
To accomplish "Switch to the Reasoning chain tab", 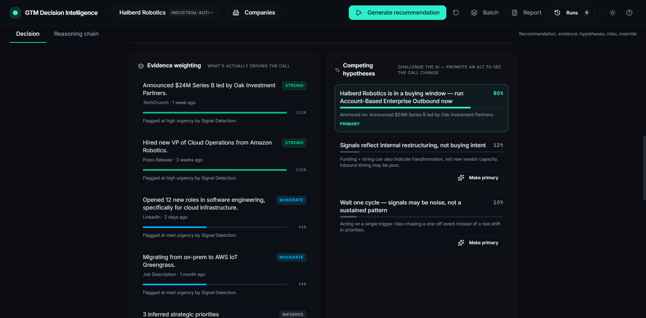I will [x=76, y=34].
